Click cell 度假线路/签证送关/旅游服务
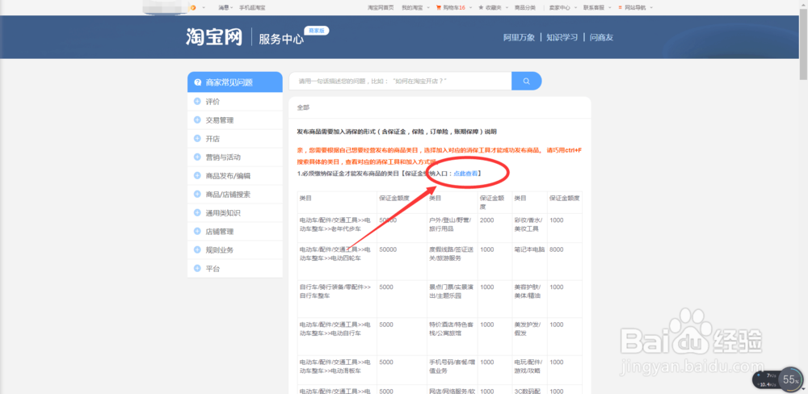Viewport: 808px width, 394px height. click(452, 262)
